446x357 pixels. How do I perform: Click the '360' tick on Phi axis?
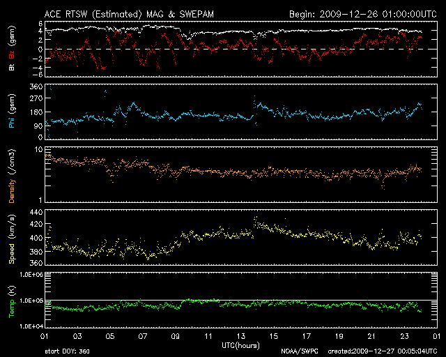pos(36,87)
